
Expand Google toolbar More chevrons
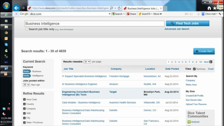157,14
